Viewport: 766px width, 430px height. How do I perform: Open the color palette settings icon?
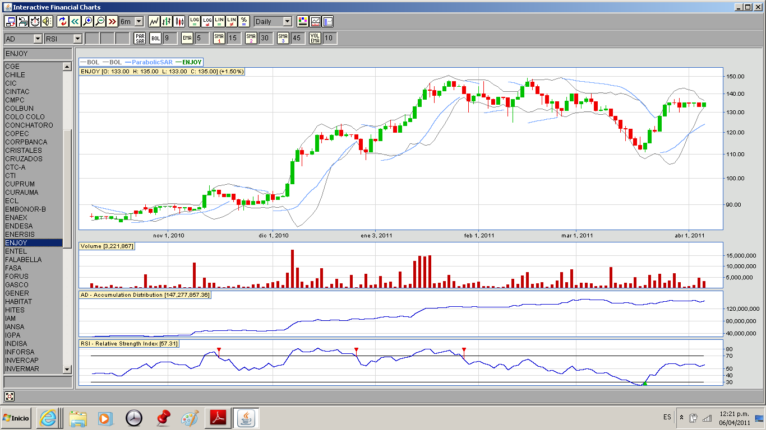pos(303,21)
